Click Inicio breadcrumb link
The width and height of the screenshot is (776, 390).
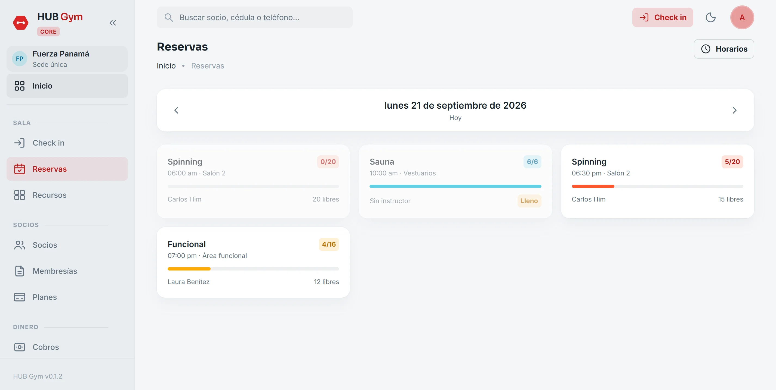[166, 66]
